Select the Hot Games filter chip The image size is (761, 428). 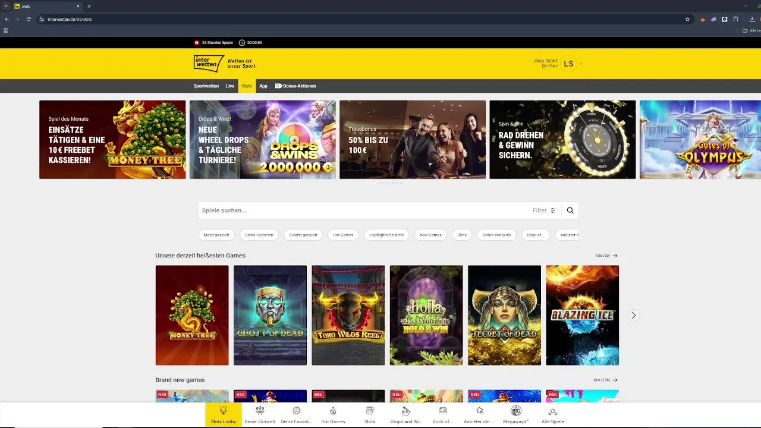[x=343, y=235]
